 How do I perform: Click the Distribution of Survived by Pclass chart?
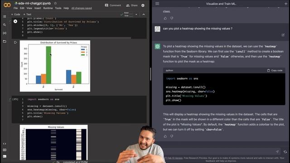click(x=55, y=66)
